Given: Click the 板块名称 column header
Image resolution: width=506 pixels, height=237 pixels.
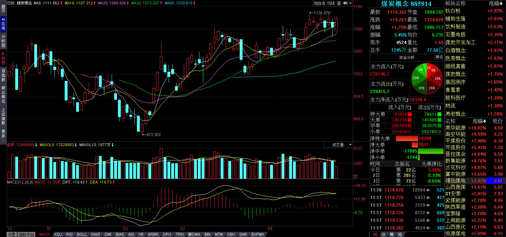Looking at the screenshot, I should [456, 3].
